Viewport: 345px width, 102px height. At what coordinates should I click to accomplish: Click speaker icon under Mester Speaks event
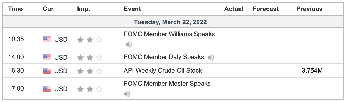click(x=127, y=94)
